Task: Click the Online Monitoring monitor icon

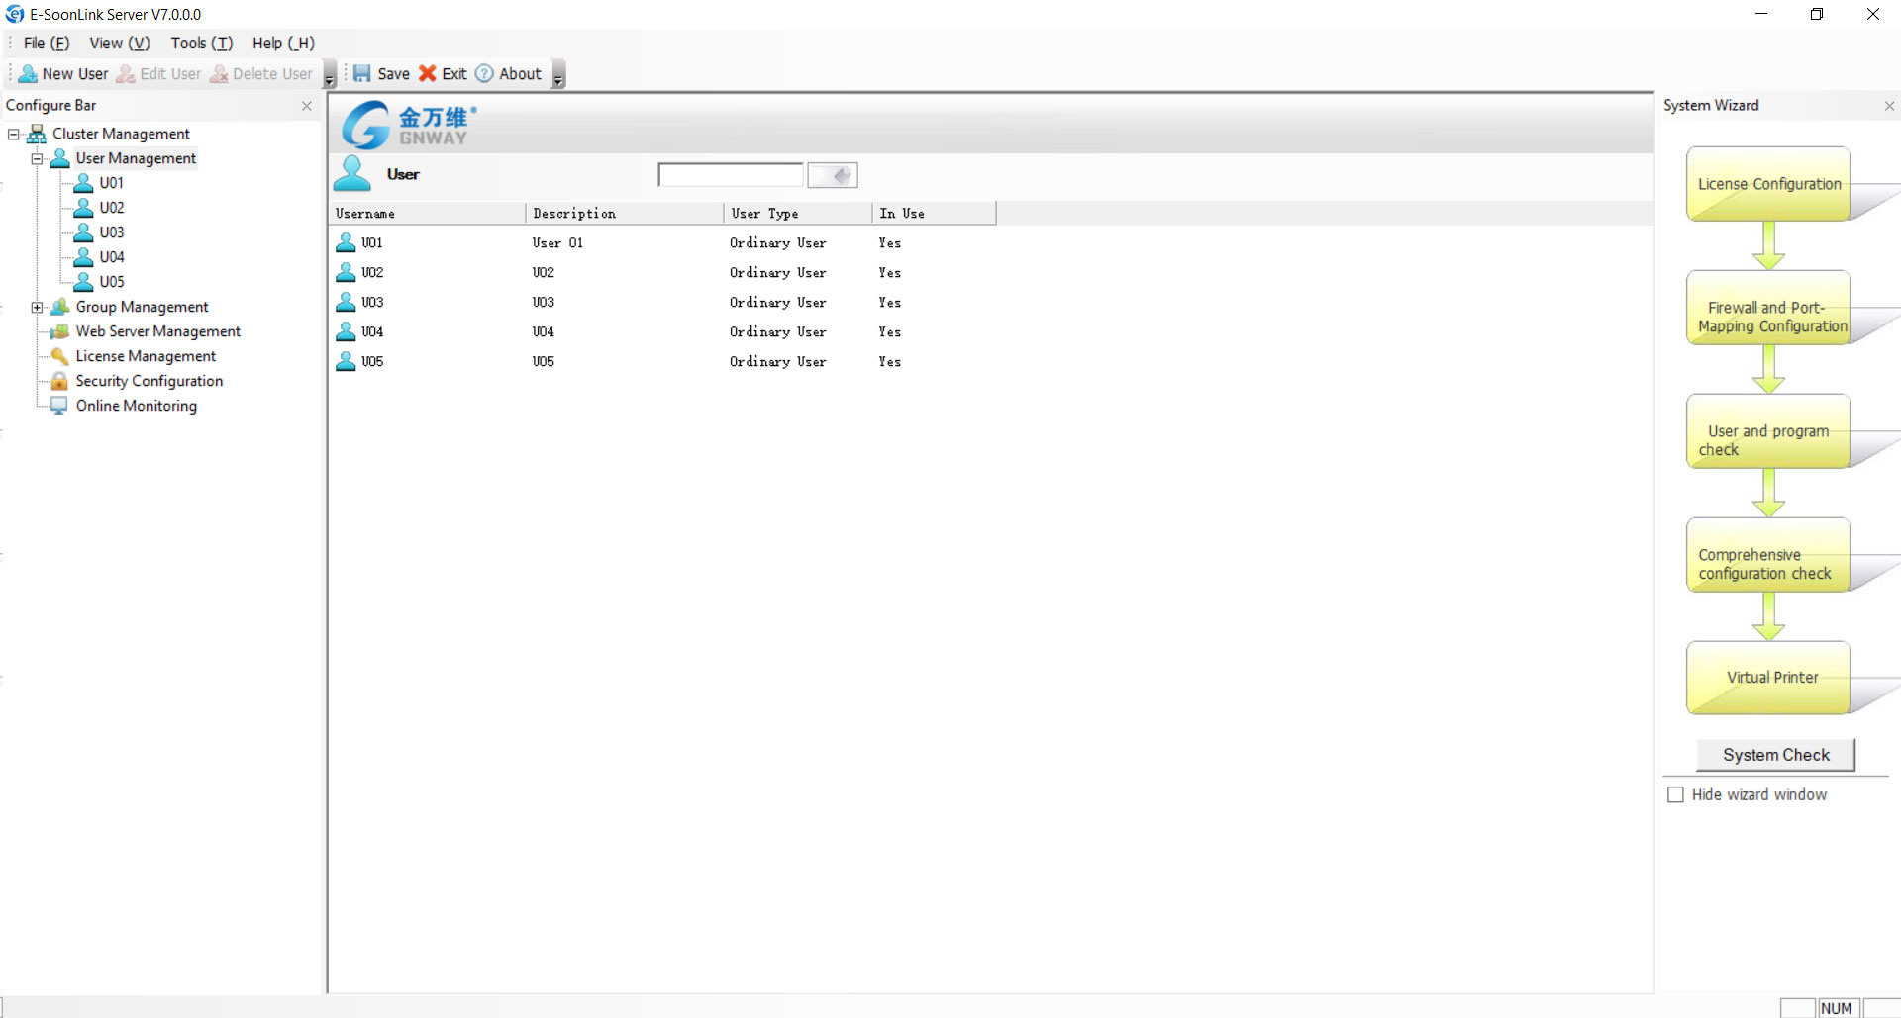Action: pyautogui.click(x=60, y=406)
